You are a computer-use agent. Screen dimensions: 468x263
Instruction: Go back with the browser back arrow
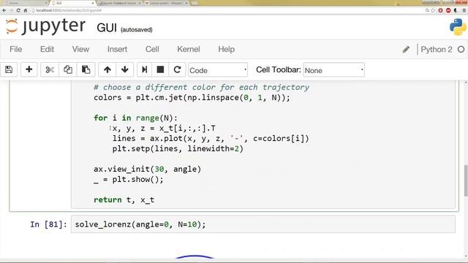4,10
